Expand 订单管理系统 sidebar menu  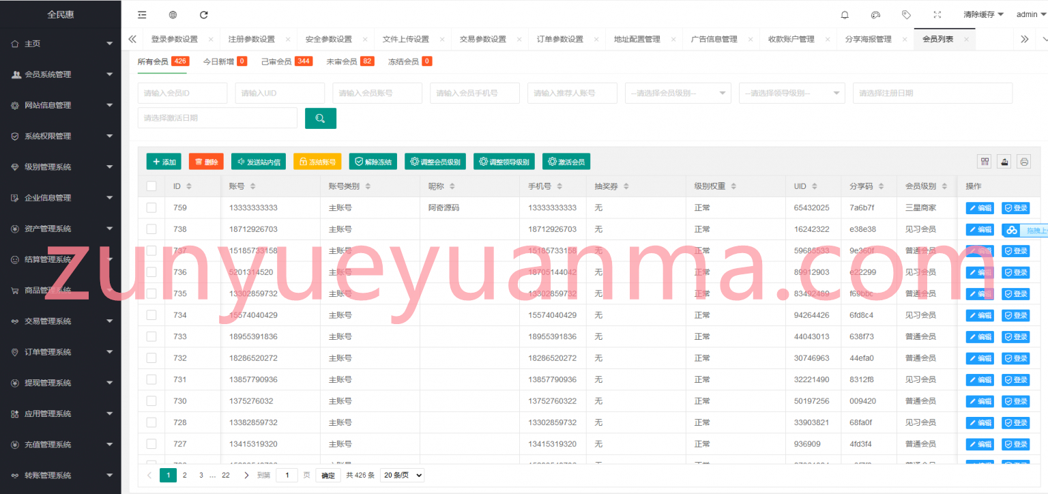point(60,352)
